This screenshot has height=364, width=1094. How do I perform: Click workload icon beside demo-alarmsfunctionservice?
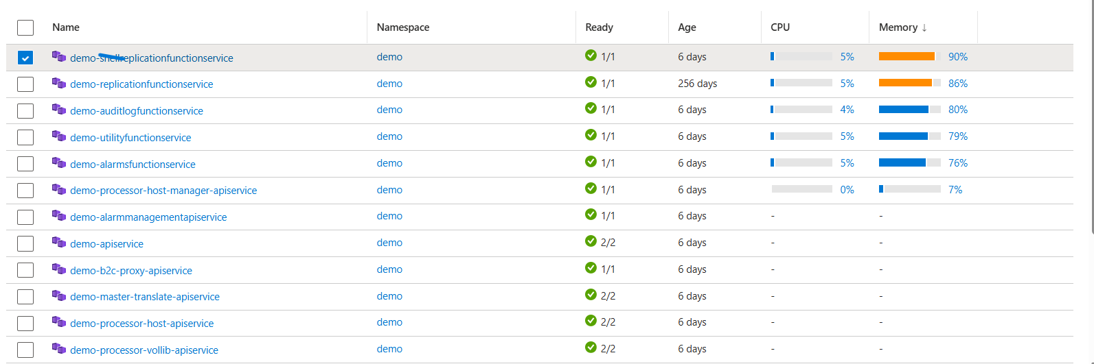point(59,163)
